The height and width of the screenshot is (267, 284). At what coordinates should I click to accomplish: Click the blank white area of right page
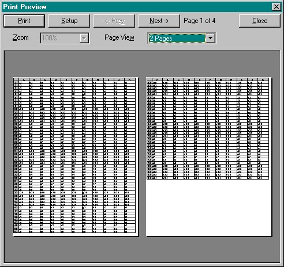click(208, 208)
